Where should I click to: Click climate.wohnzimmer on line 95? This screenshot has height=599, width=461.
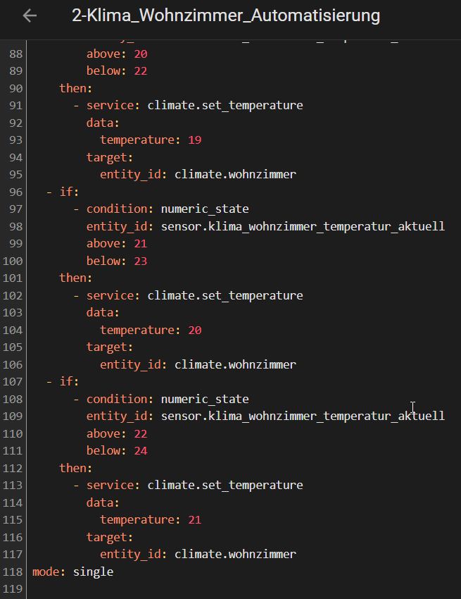pos(236,175)
